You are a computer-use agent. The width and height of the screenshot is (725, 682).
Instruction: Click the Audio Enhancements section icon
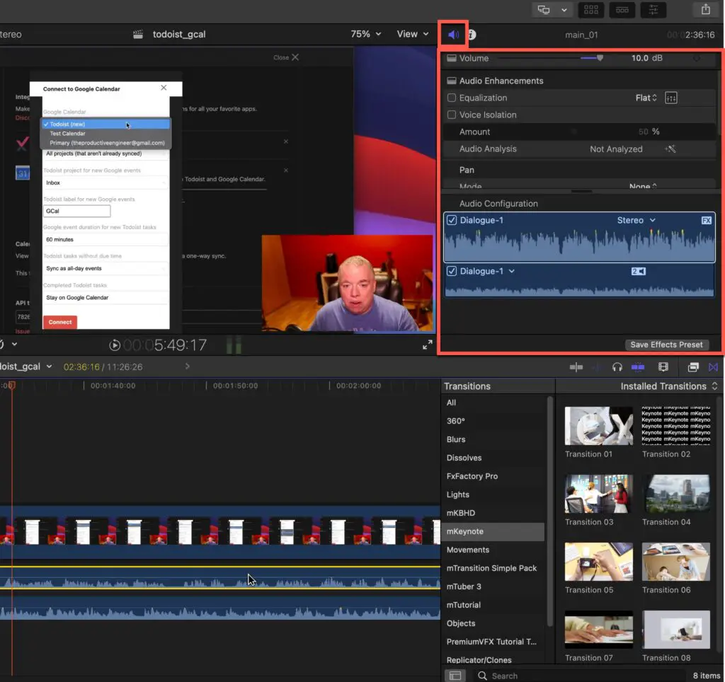(451, 81)
